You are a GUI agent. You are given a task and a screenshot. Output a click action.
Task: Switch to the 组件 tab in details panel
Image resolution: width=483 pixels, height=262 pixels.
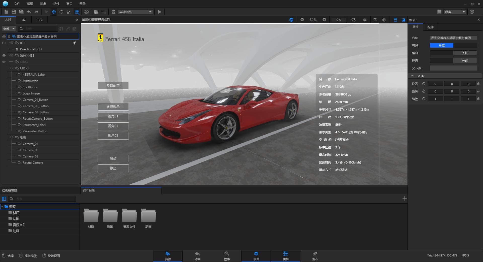(x=431, y=27)
